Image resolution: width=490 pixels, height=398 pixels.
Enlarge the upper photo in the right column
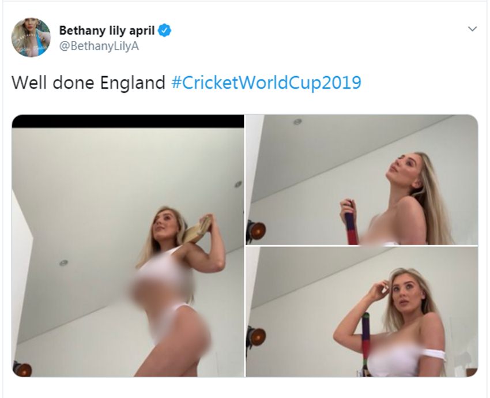[361, 179]
